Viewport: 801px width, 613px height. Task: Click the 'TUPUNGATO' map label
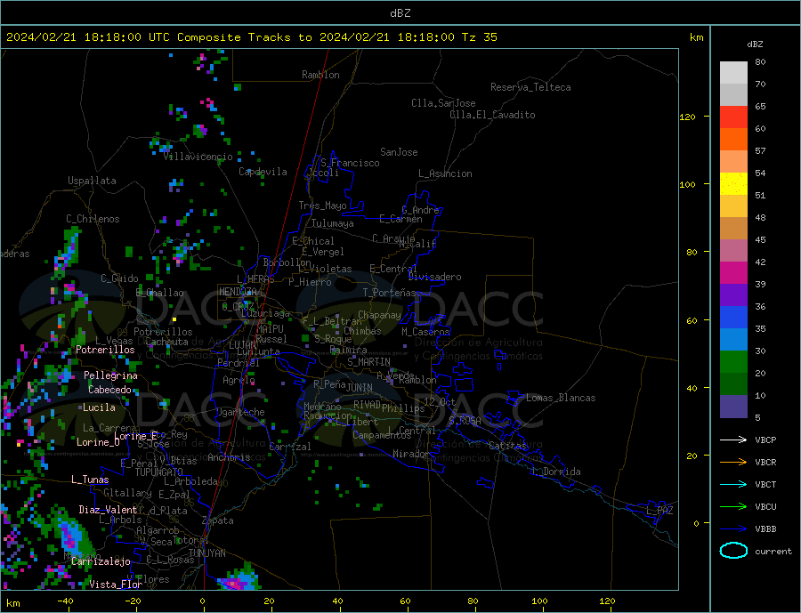[159, 472]
